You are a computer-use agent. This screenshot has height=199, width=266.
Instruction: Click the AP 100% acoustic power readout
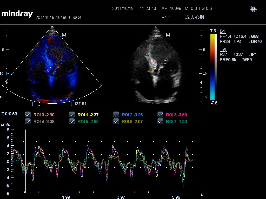coord(171,9)
